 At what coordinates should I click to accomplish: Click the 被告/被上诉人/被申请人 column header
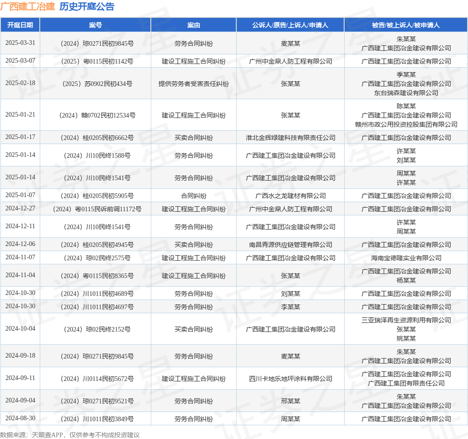tap(406, 25)
